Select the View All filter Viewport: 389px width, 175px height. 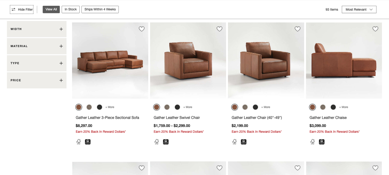coord(51,9)
